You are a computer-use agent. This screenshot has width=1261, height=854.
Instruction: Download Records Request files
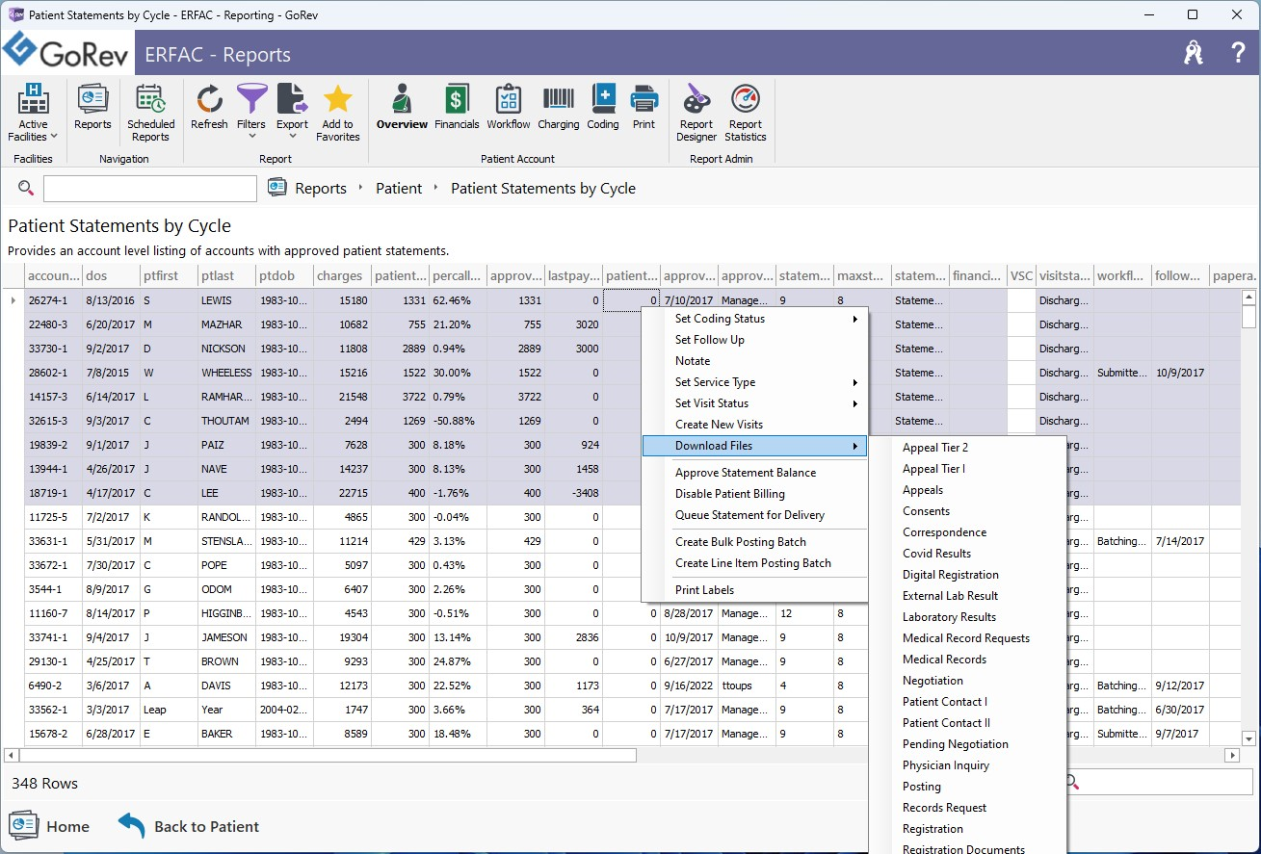click(x=967, y=808)
